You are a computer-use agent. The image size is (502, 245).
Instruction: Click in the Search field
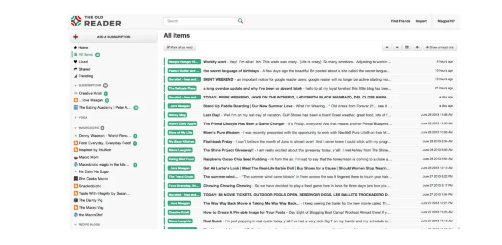tap(203, 21)
